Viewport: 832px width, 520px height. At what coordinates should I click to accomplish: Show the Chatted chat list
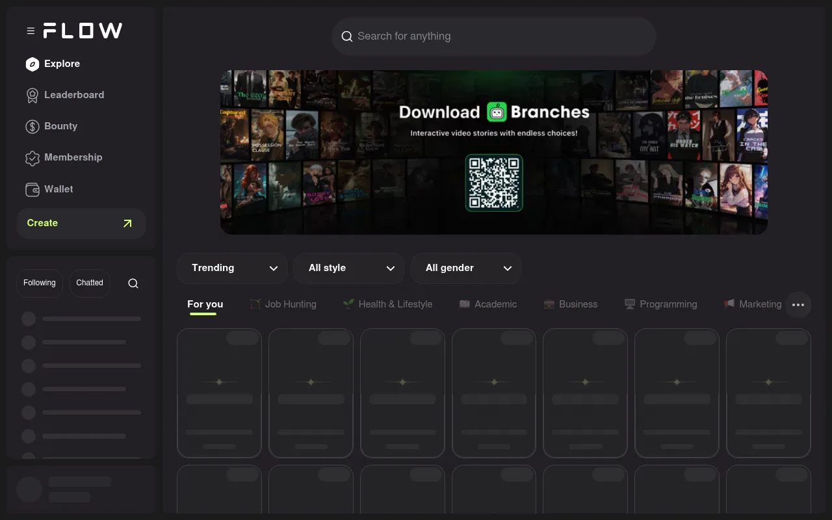pos(90,283)
